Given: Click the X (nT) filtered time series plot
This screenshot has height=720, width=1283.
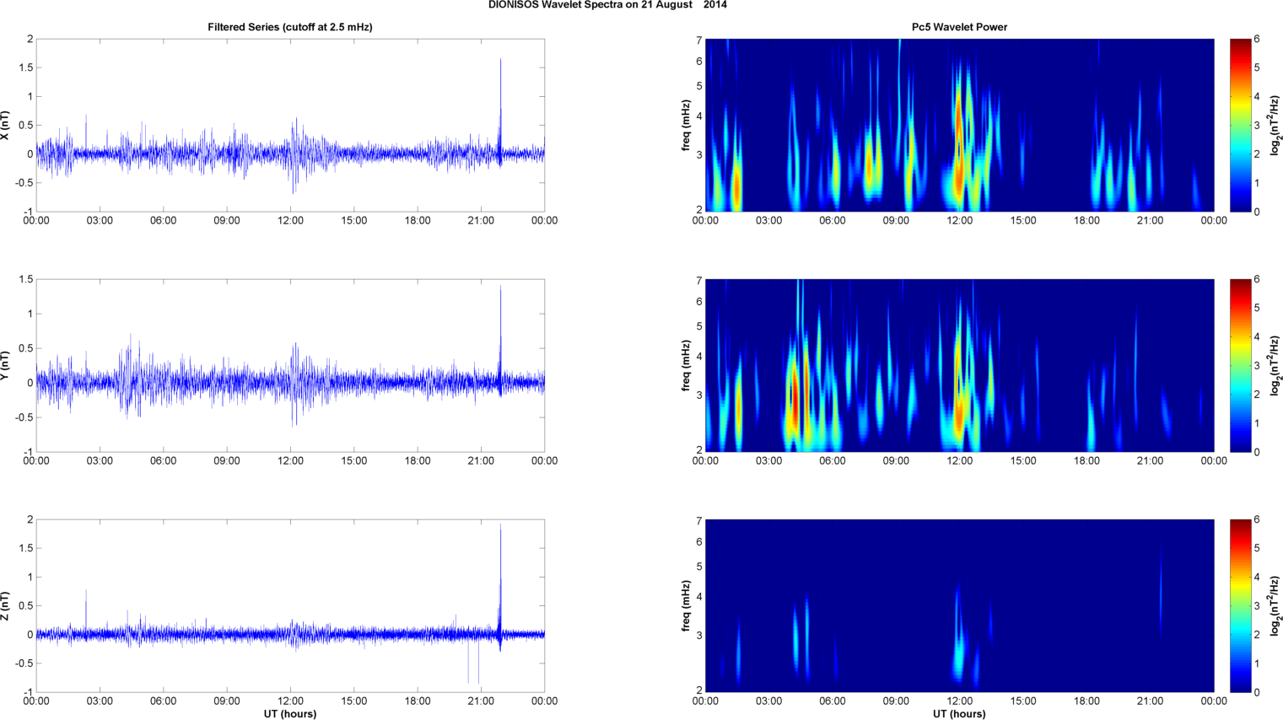Looking at the screenshot, I should (290, 125).
